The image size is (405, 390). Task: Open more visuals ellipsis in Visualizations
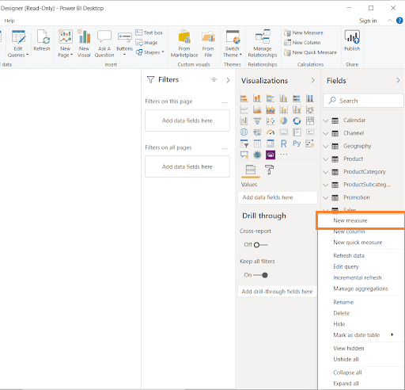tap(283, 154)
